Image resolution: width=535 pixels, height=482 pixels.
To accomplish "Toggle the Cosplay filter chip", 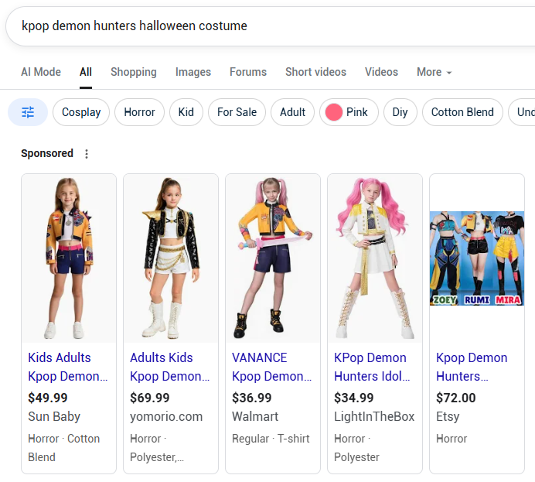I will (81, 112).
